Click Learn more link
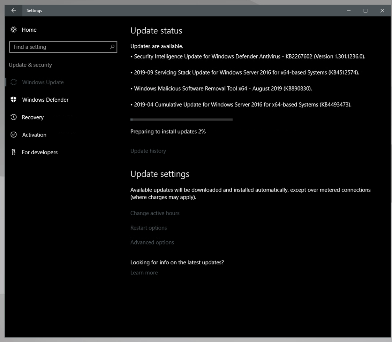The image size is (392, 342). point(144,273)
